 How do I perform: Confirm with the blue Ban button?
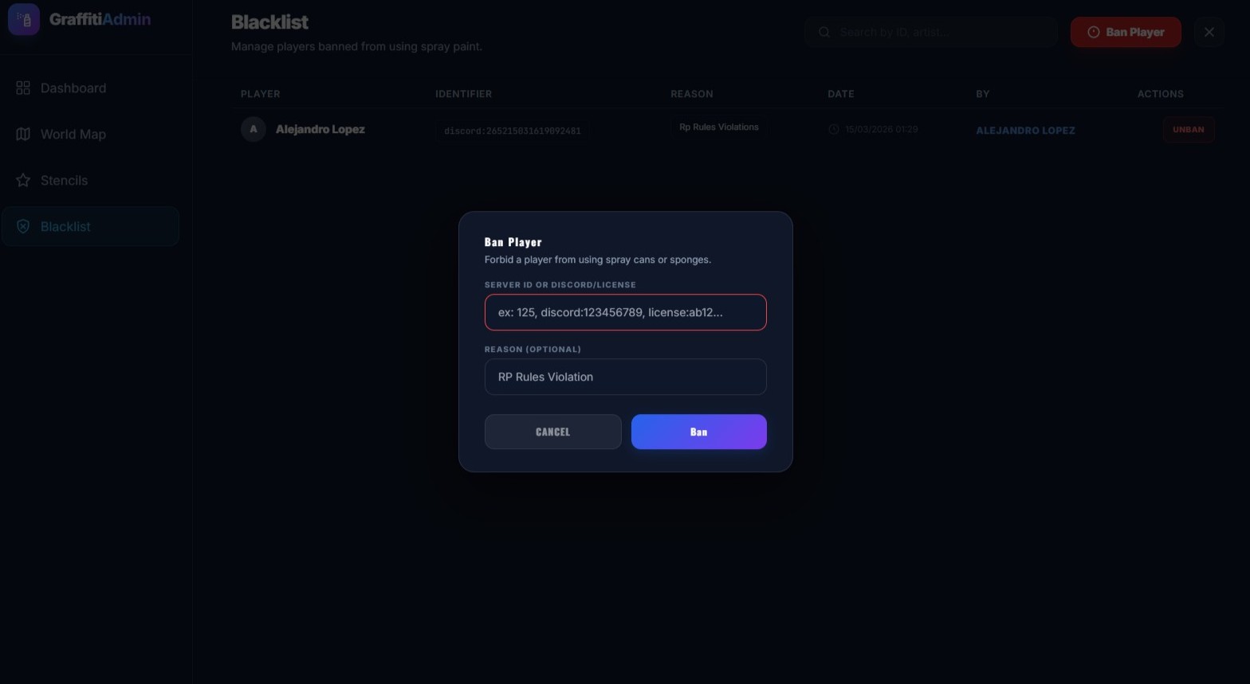click(x=698, y=432)
